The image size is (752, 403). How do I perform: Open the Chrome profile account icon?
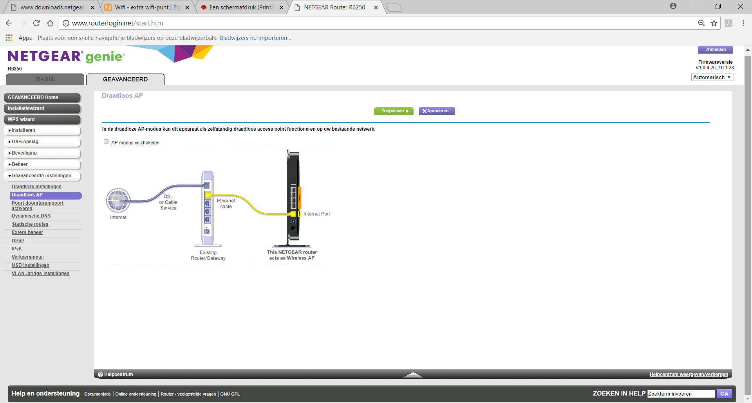pyautogui.click(x=673, y=6)
